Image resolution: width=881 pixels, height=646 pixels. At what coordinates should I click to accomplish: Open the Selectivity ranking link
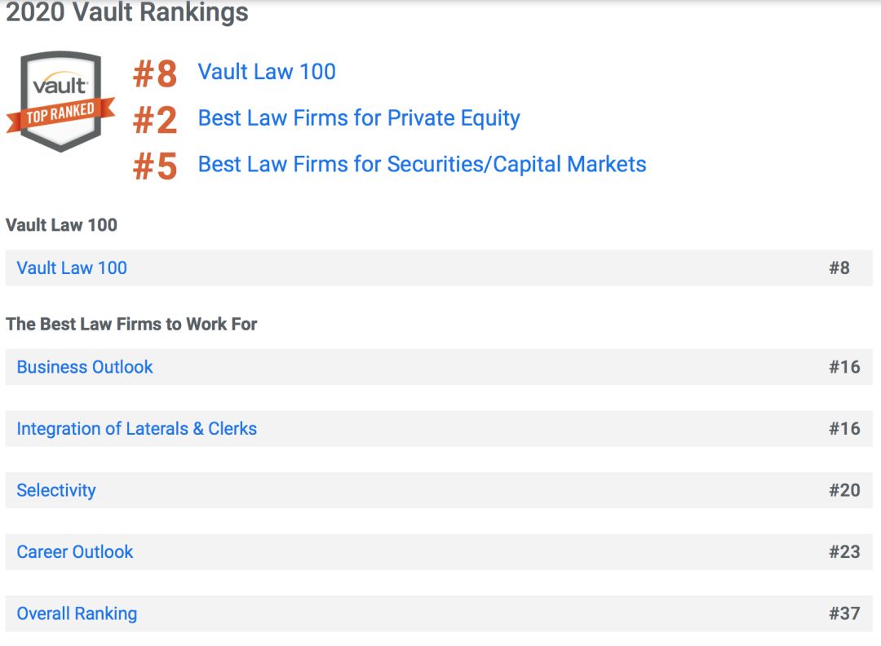point(56,490)
